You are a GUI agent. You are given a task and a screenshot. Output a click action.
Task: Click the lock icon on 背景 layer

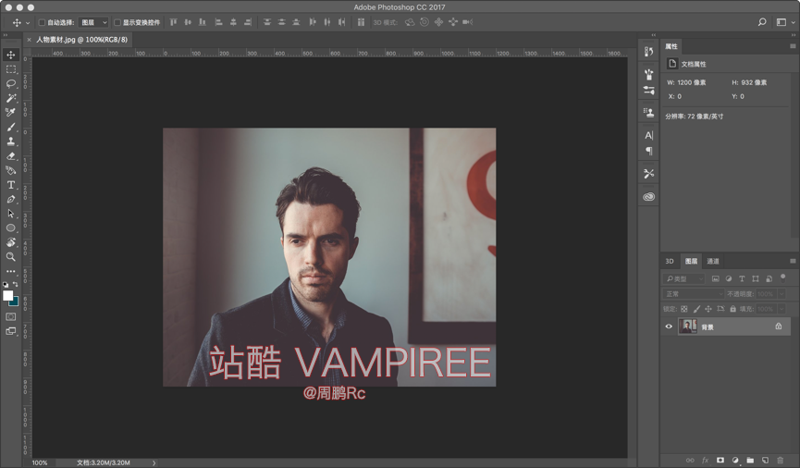778,326
